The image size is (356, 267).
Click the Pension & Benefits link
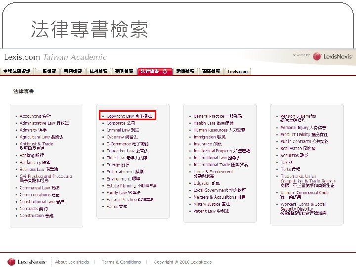(298, 118)
